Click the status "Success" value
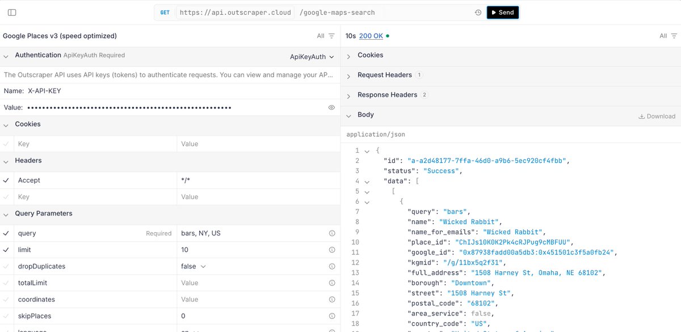681x332 pixels. click(442, 171)
